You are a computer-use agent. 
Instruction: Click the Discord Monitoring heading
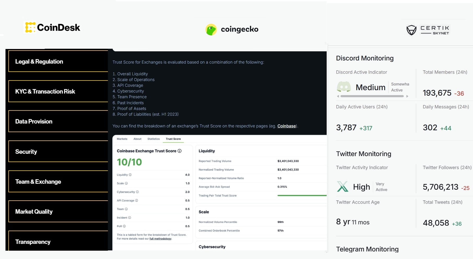pyautogui.click(x=365, y=58)
